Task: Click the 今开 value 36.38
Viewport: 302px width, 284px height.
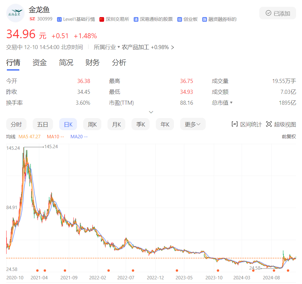Action: 84,81
